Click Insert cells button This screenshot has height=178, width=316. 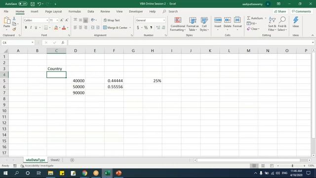218,24
